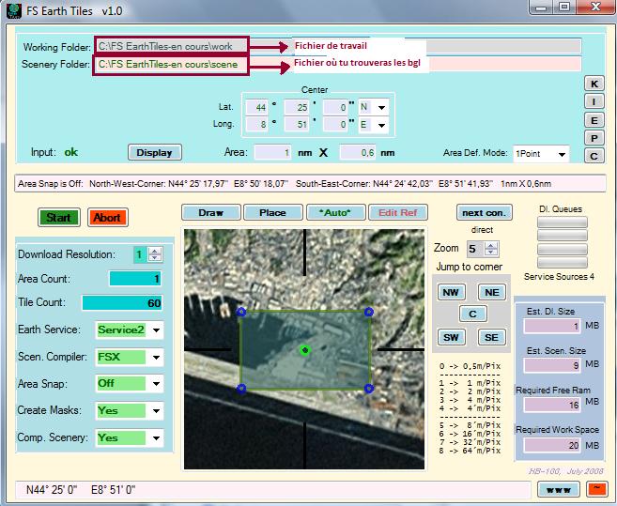The image size is (617, 506).
Task: Click the Est. Scen. Size field
Action: point(552,365)
